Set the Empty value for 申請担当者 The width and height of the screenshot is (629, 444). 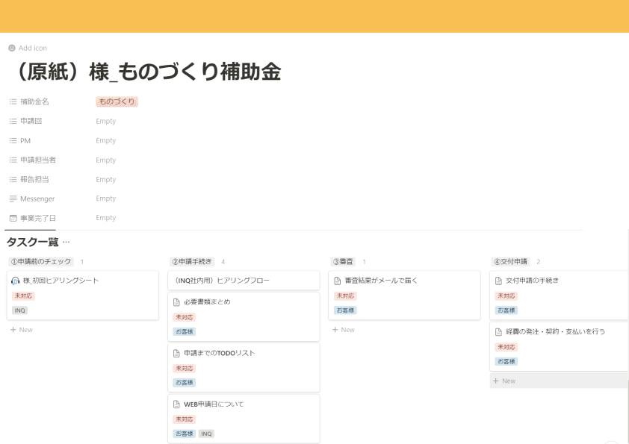tap(106, 160)
